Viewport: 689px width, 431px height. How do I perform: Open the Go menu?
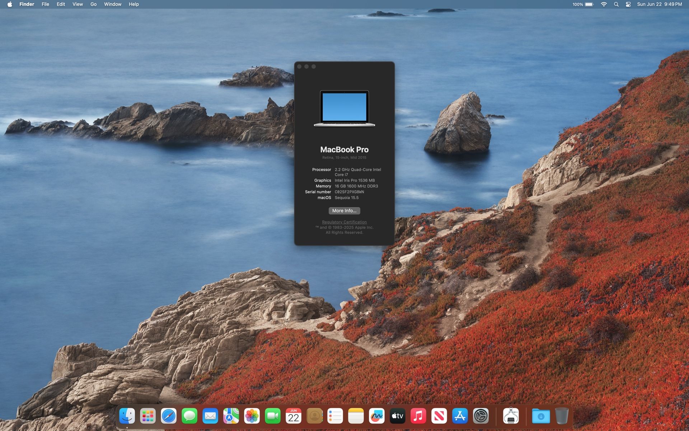tap(93, 4)
